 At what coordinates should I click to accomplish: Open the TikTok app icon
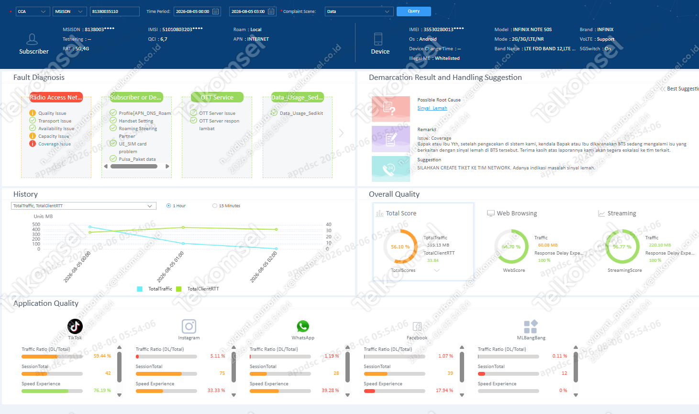pyautogui.click(x=75, y=326)
